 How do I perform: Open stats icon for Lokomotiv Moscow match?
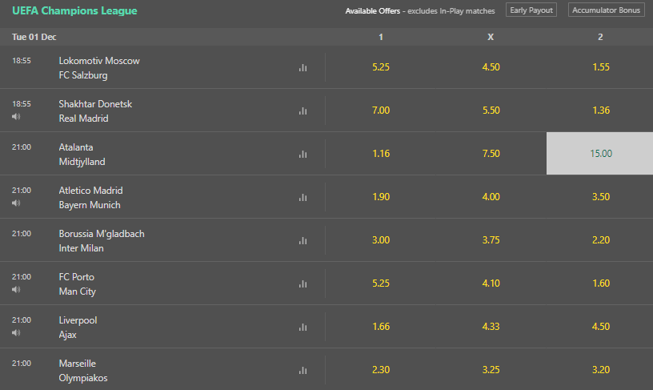(x=302, y=67)
